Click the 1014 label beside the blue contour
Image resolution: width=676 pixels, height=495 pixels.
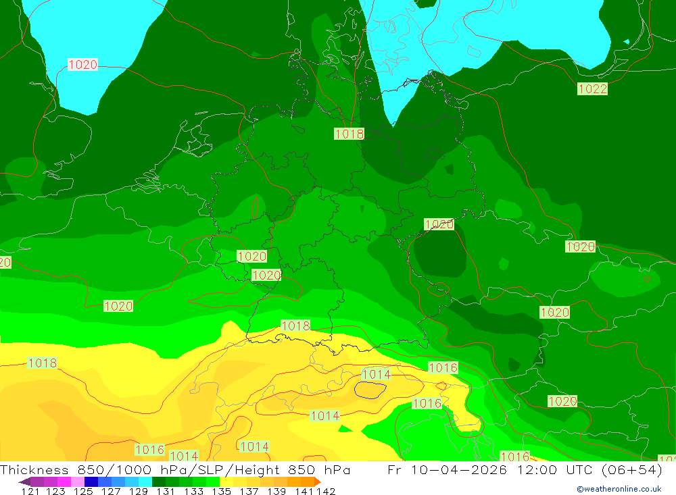pos(377,374)
